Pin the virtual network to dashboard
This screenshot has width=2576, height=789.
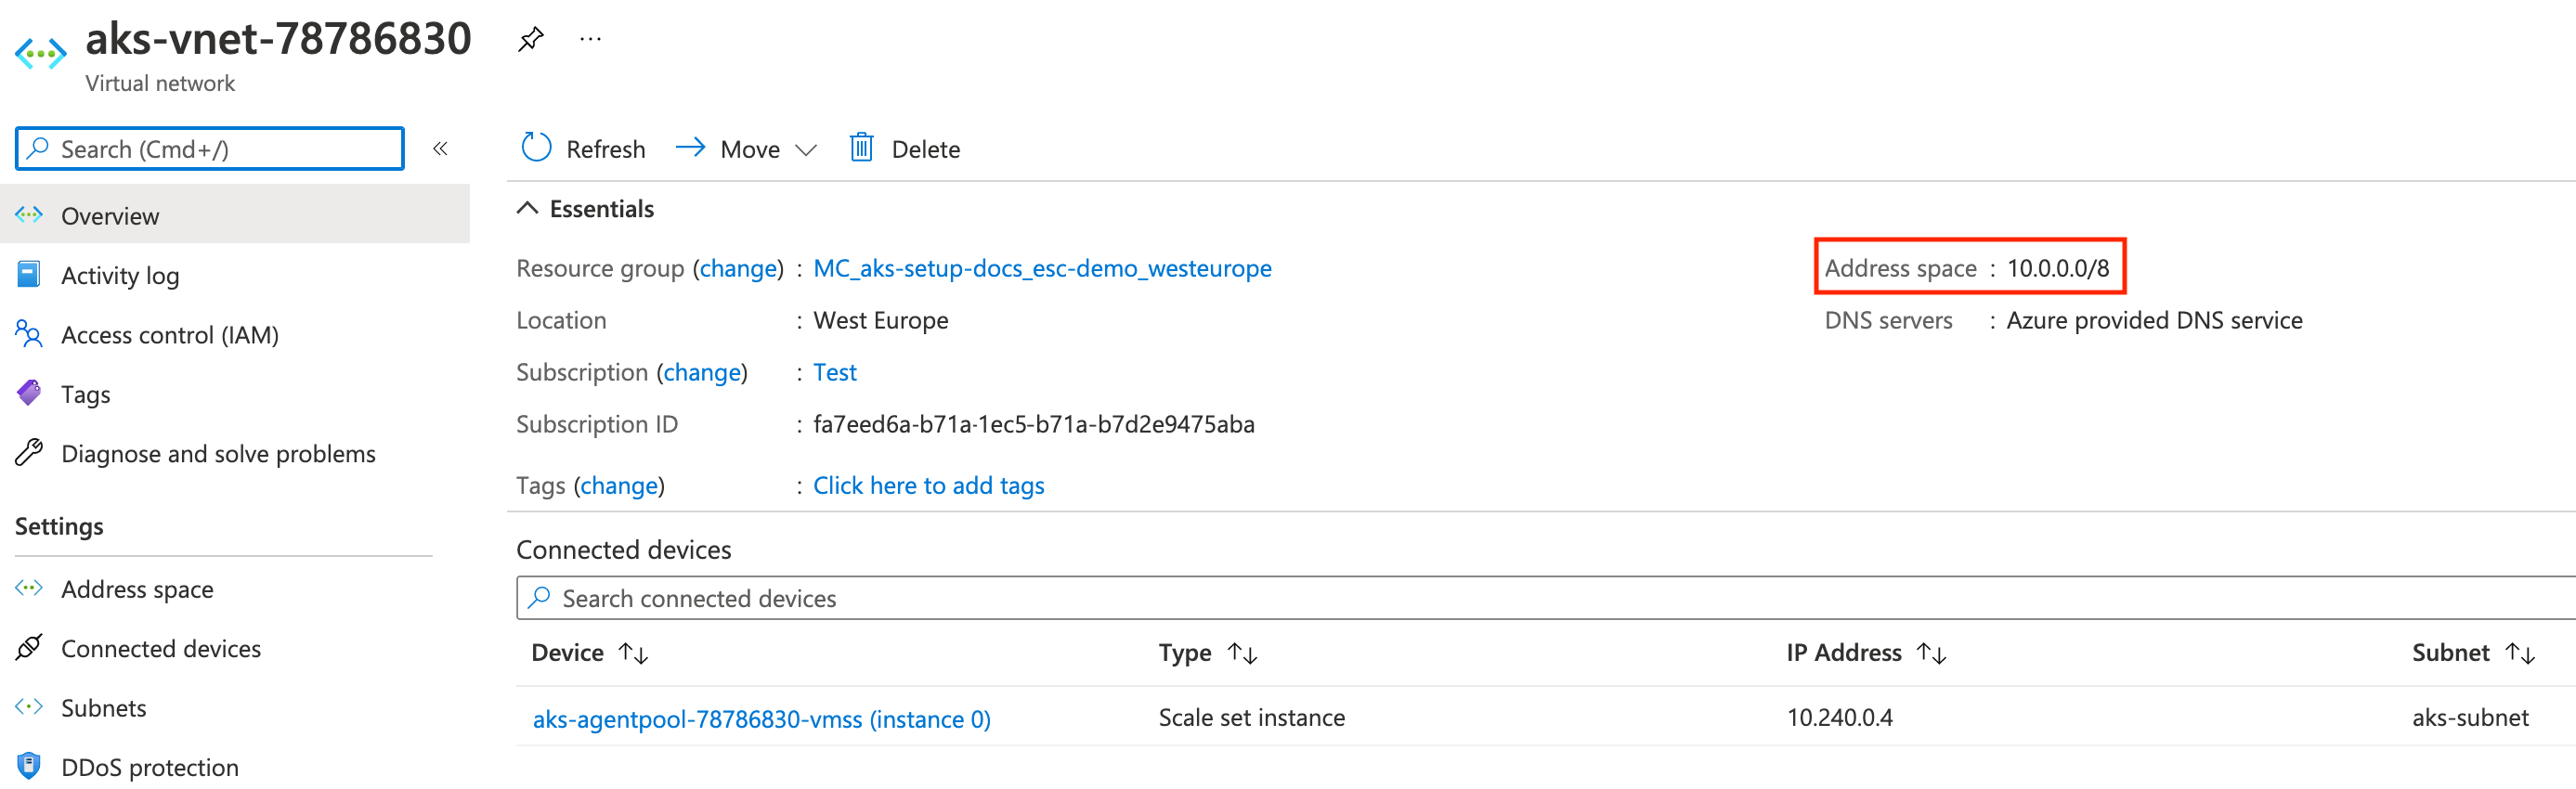point(530,40)
